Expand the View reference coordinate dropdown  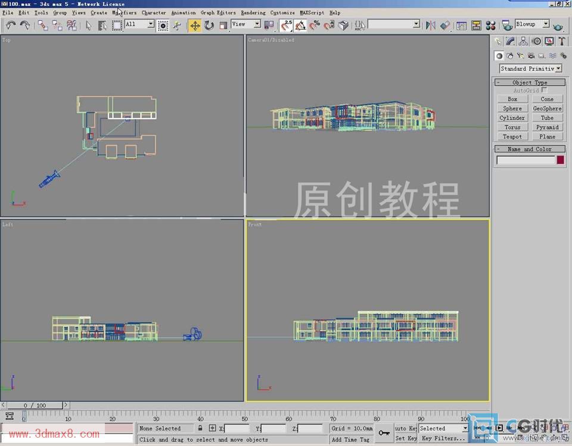tap(246, 24)
